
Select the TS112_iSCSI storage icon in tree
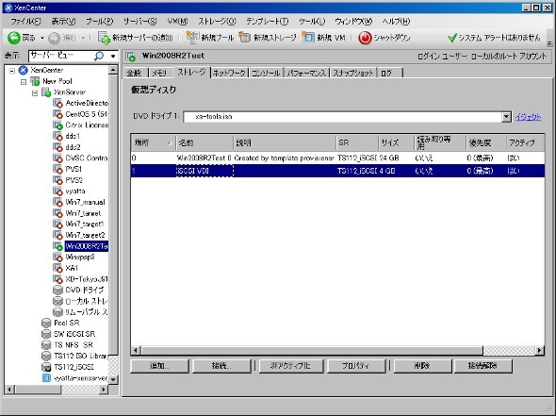coord(46,367)
